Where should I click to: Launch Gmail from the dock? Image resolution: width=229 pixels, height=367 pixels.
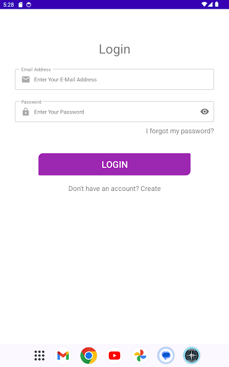[x=63, y=355]
